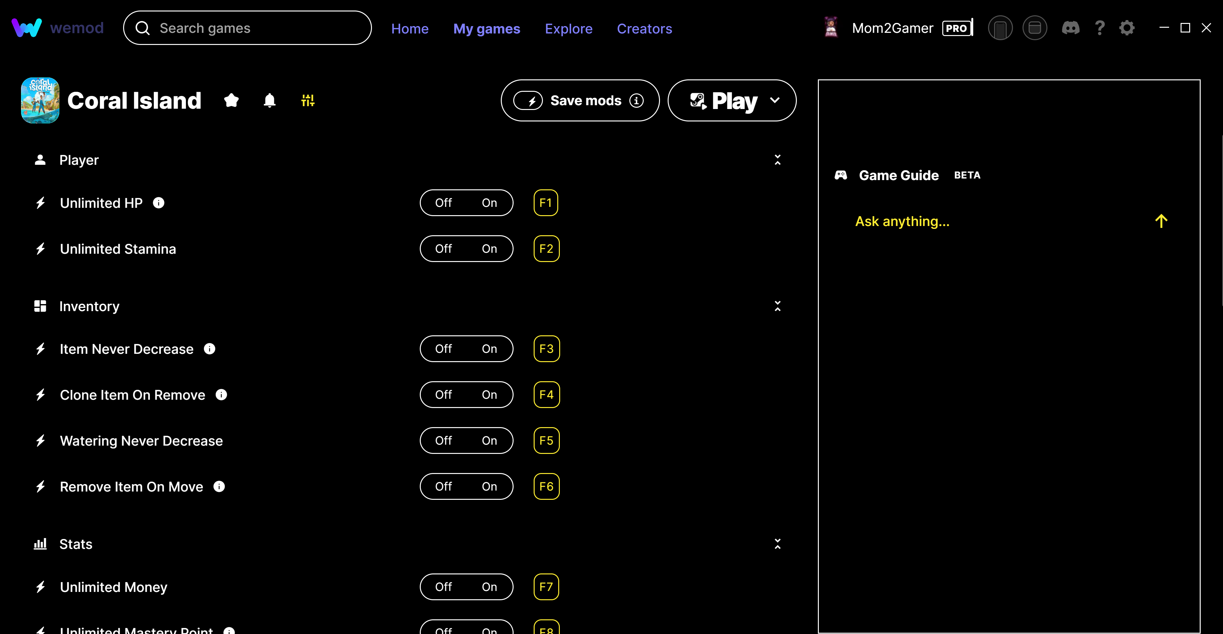Click the F5 hotkey button
The width and height of the screenshot is (1223, 634).
click(x=546, y=441)
